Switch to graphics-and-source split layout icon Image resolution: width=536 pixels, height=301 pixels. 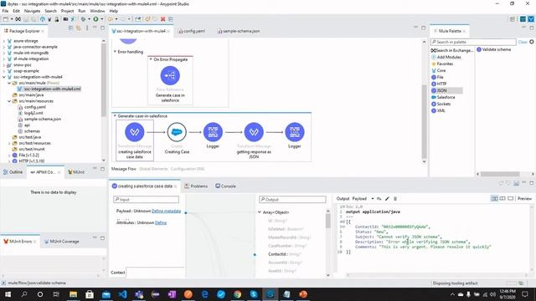pos(494,198)
